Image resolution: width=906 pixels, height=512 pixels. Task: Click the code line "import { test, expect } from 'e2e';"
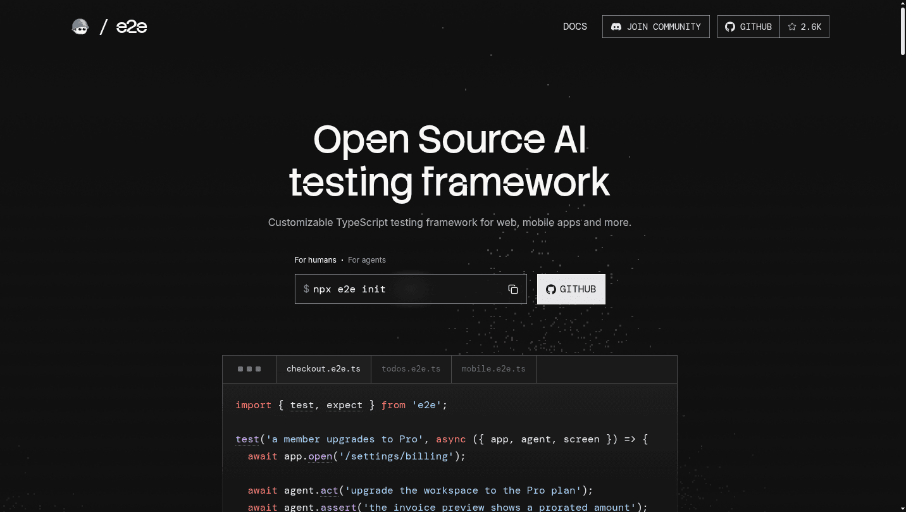pyautogui.click(x=342, y=405)
